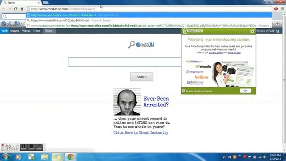The image size is (286, 161).
Task: Click the browser forward arrow
Action: click(10, 9)
